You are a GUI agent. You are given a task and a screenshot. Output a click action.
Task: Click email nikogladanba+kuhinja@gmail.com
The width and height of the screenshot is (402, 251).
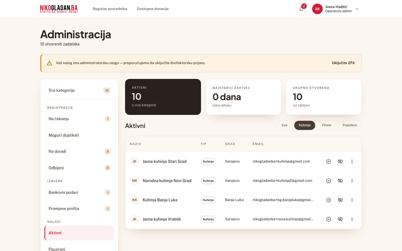(281, 161)
